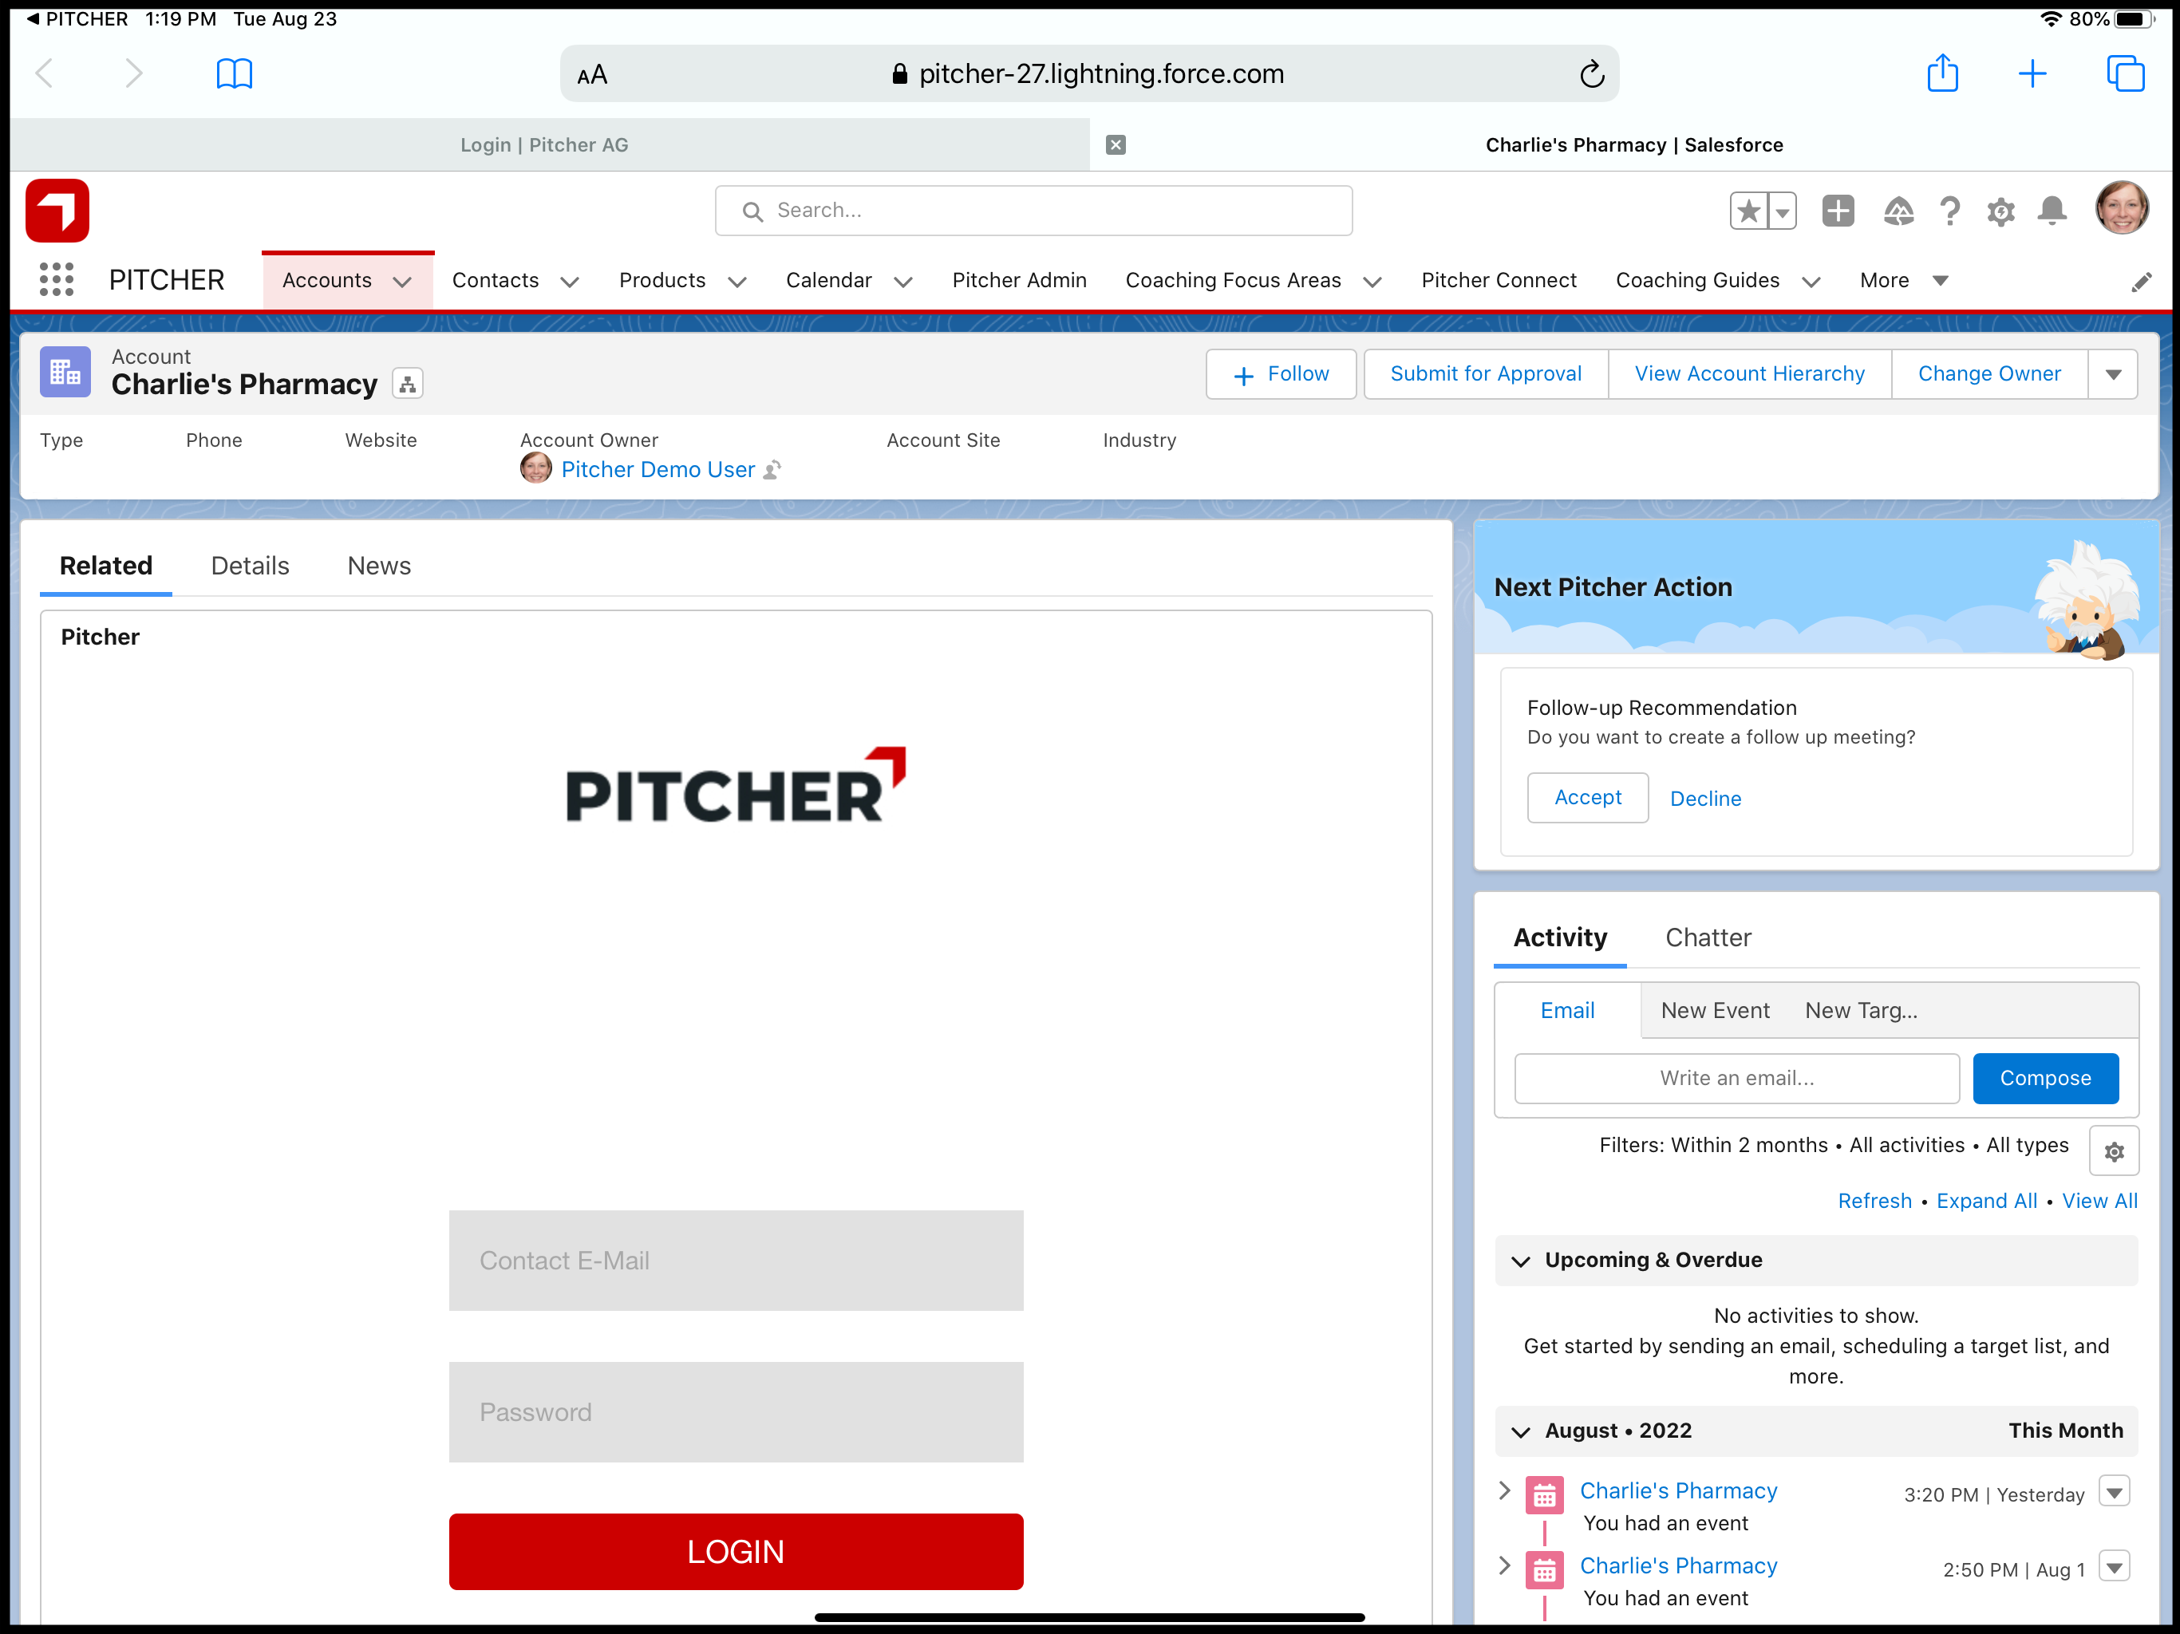Click the red LOGIN button
Viewport: 2180px width, 1634px height.
(x=735, y=1551)
